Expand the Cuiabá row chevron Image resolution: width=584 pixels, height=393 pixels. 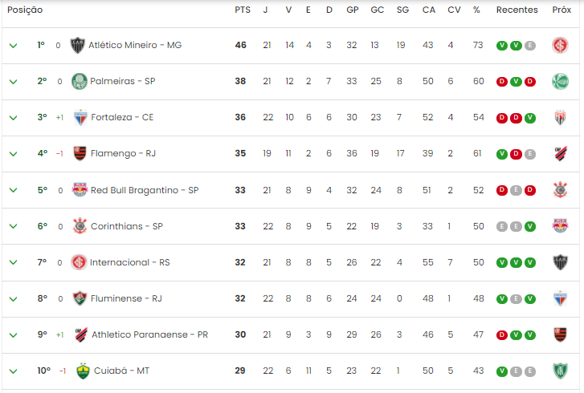14,371
